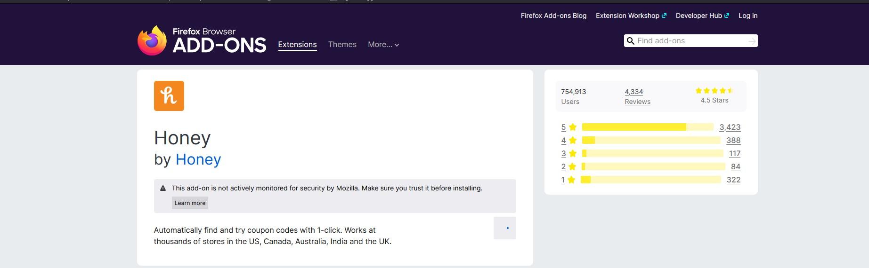Open the 84 two-star reviews count
This screenshot has height=268, width=869.
click(735, 166)
